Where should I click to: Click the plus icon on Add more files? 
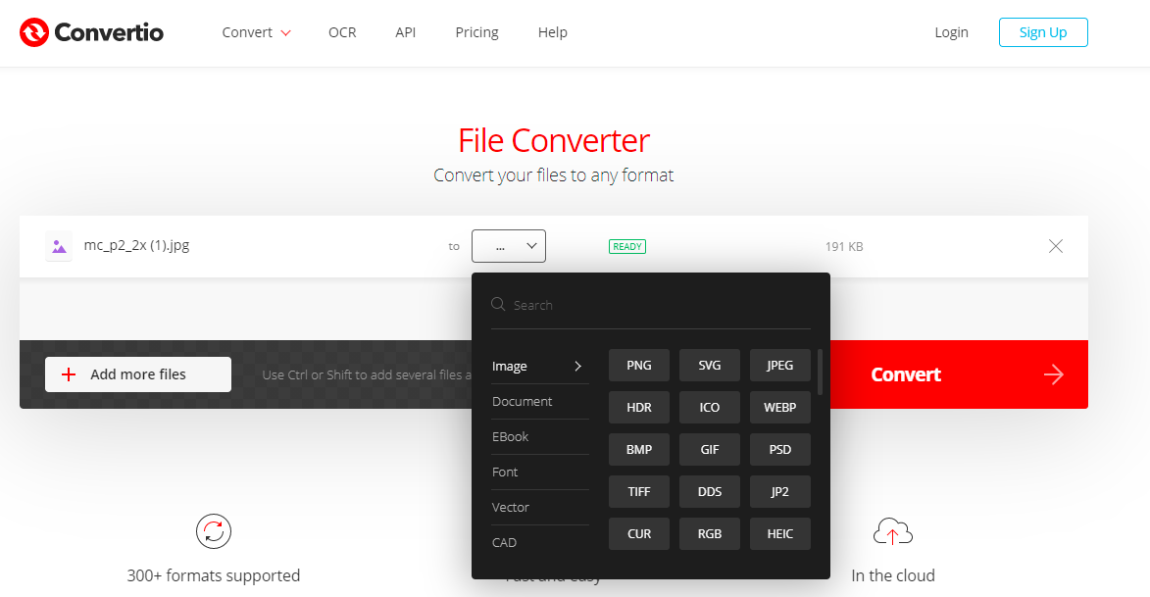click(67, 373)
